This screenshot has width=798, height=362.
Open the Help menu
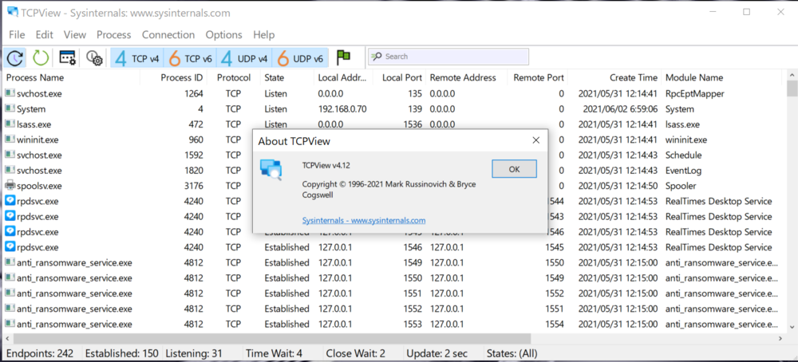[x=263, y=34]
